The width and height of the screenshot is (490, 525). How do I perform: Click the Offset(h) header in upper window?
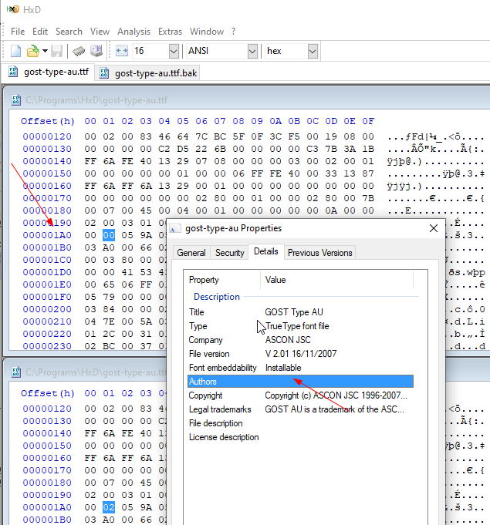pyautogui.click(x=48, y=121)
